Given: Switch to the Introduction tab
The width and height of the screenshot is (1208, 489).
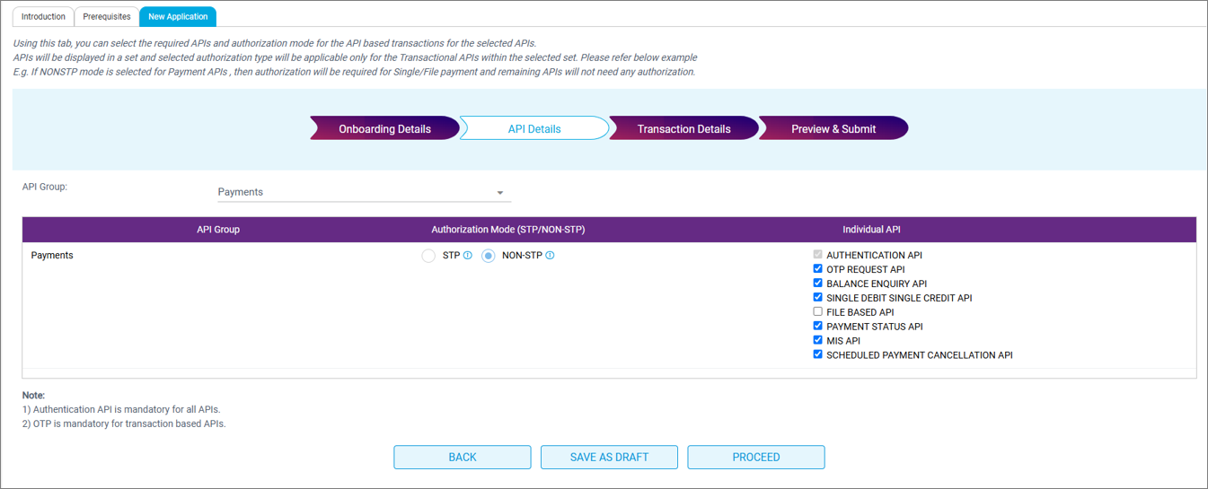Looking at the screenshot, I should [43, 16].
